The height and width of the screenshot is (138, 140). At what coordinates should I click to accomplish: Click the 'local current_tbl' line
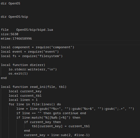point(25,96)
